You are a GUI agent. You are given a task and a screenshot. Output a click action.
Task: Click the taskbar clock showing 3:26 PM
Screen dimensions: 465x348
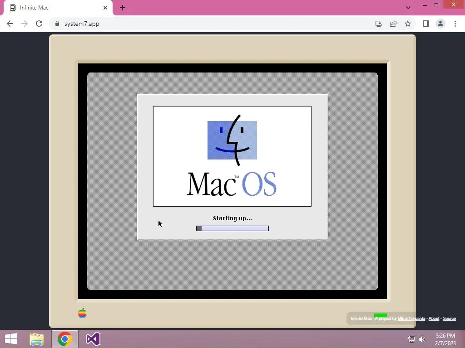click(x=445, y=339)
